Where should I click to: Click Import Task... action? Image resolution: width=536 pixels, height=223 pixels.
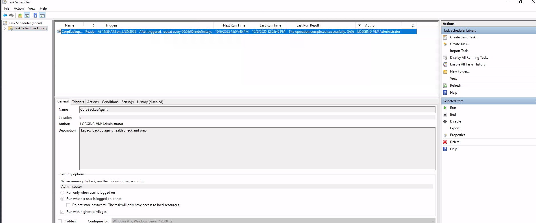(x=460, y=51)
